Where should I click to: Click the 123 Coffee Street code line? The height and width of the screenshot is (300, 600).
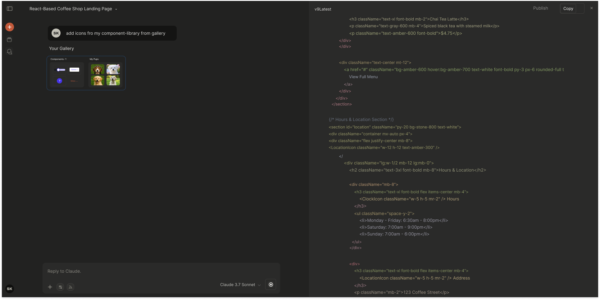coord(402,292)
